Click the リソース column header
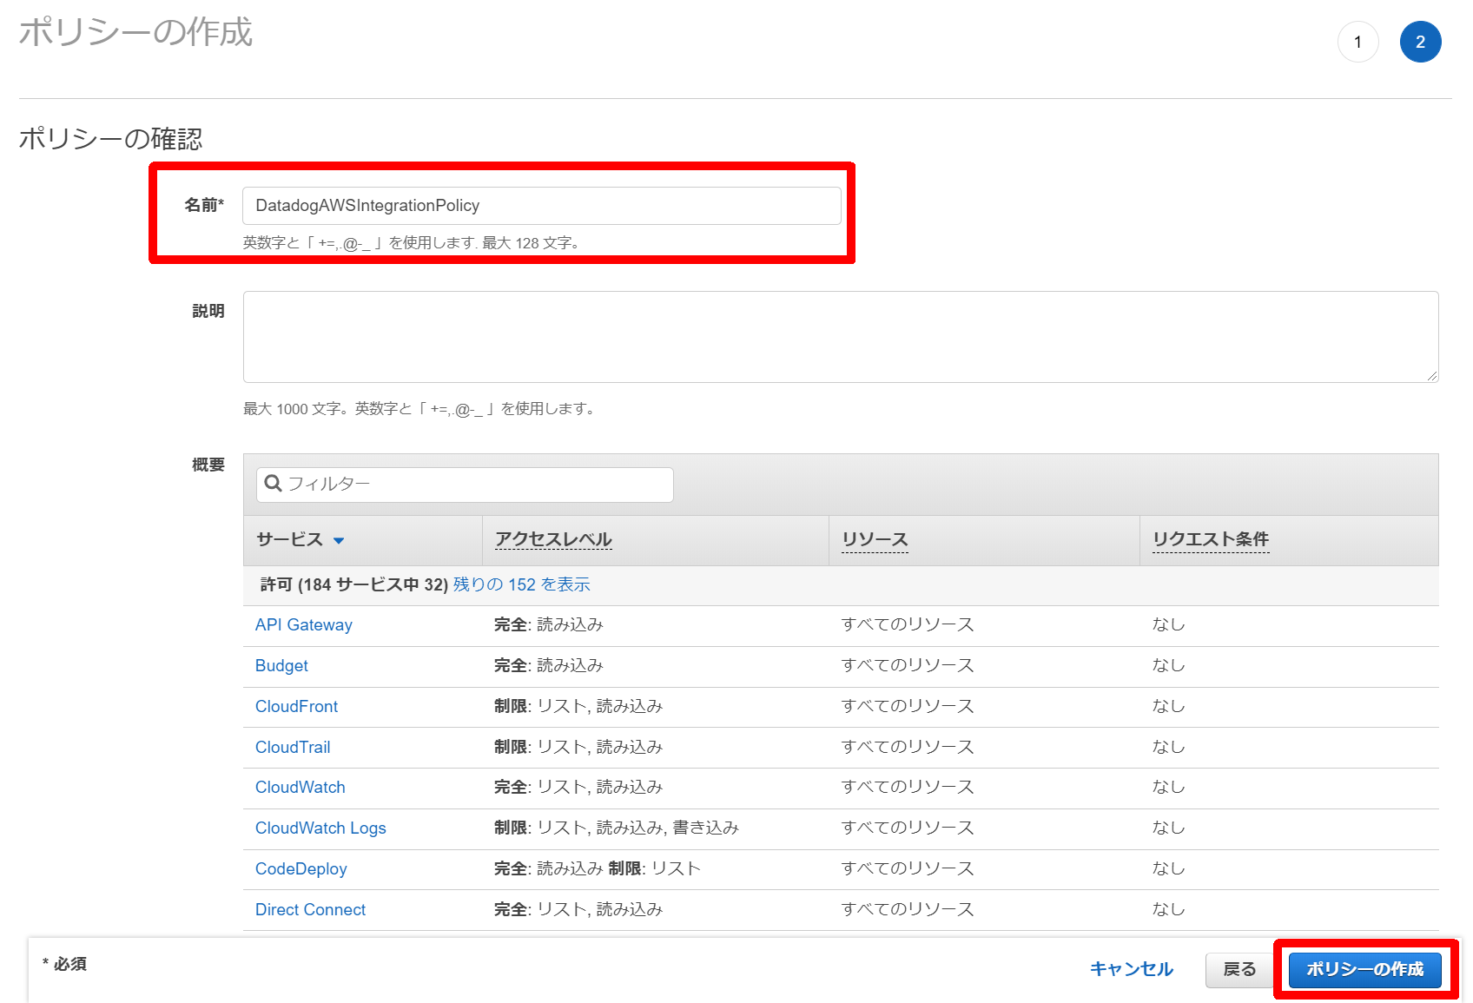The height and width of the screenshot is (1003, 1473). point(875,540)
